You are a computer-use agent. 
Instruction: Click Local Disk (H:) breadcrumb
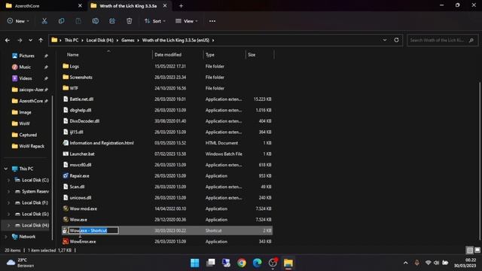click(x=99, y=40)
